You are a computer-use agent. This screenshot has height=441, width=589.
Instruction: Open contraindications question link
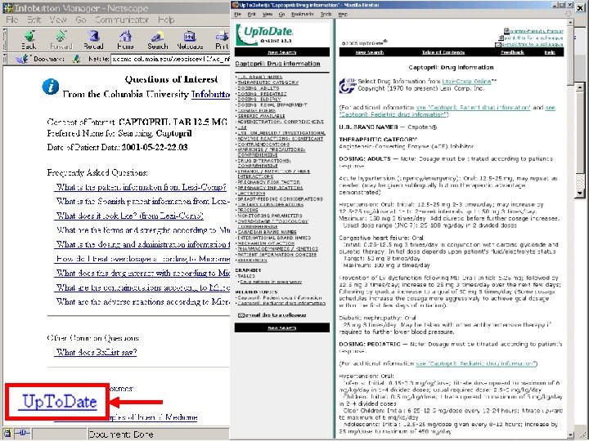(142, 287)
